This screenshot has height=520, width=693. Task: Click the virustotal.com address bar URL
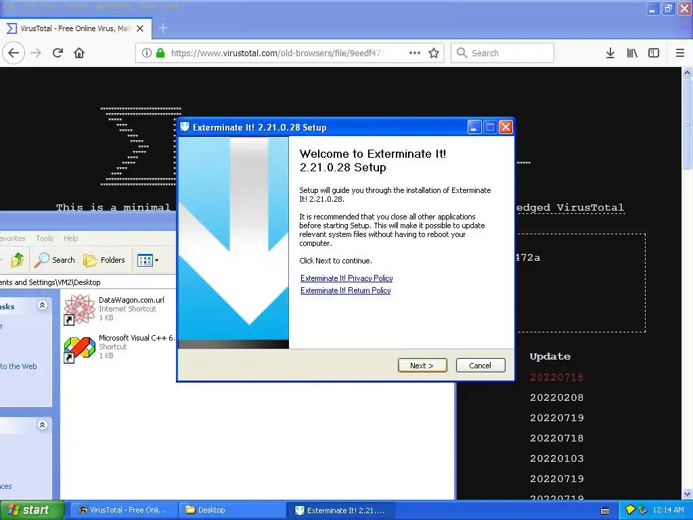(x=276, y=53)
